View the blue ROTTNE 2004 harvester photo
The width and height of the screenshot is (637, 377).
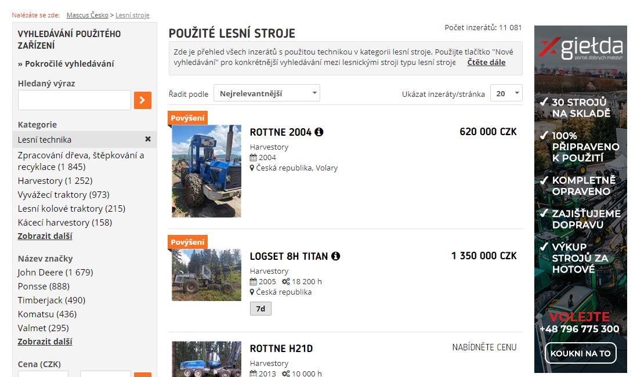coord(207,171)
